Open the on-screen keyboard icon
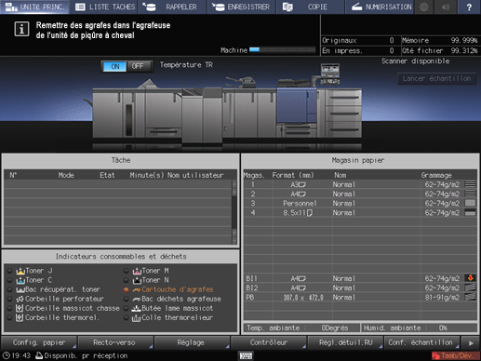This screenshot has width=481, height=361. pyautogui.click(x=246, y=355)
